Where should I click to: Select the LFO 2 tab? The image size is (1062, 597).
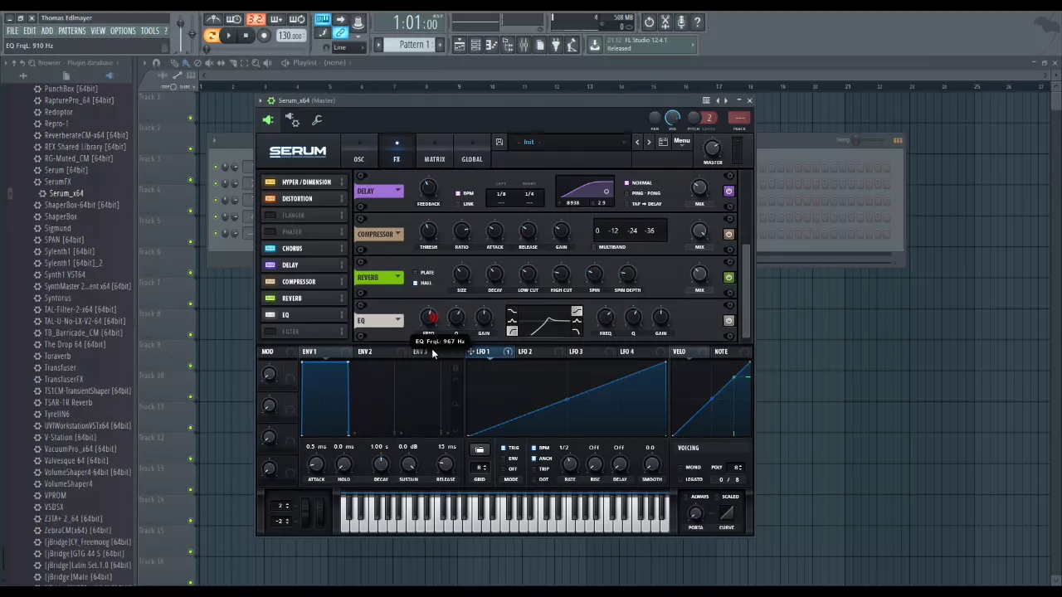[x=525, y=352]
